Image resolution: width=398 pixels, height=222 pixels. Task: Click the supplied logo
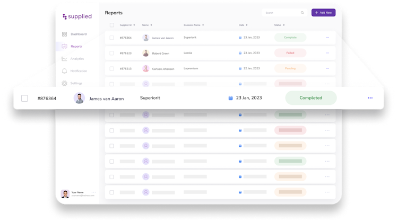(77, 16)
